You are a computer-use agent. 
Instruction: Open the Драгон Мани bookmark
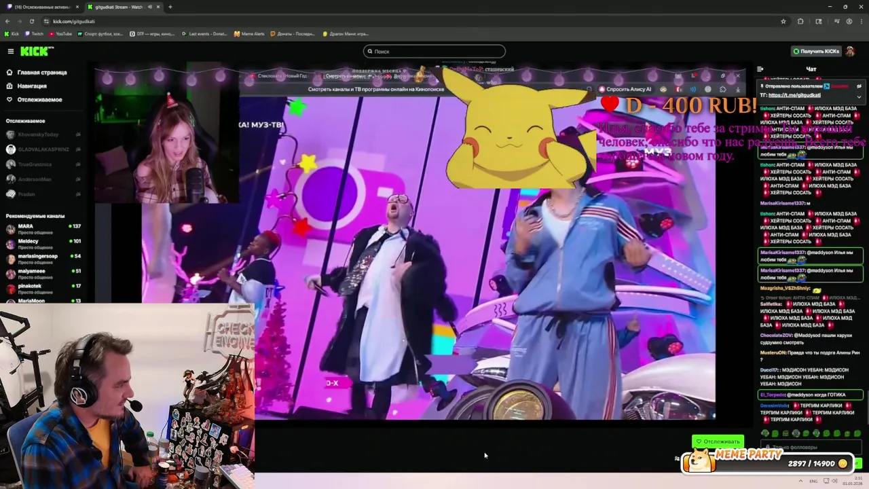click(345, 33)
